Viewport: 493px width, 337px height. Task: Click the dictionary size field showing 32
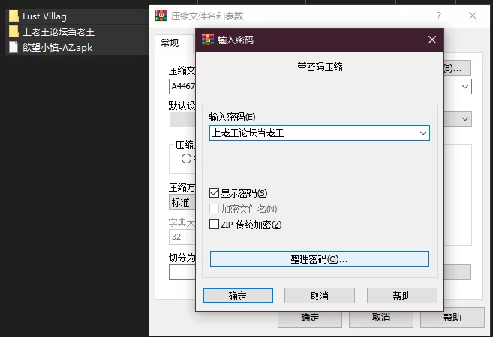pos(182,237)
